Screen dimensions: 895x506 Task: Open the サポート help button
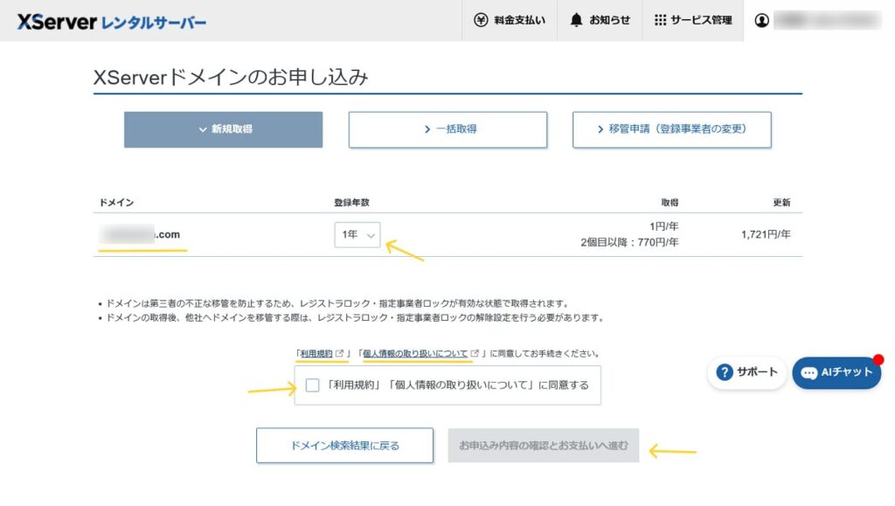click(x=747, y=372)
